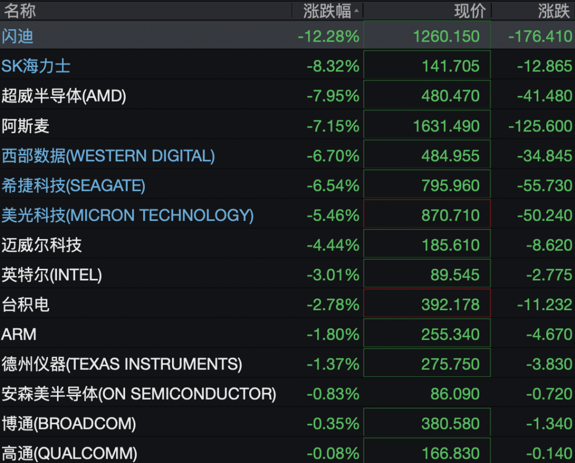Click AMD change percent -7.95%
This screenshot has width=575, height=463.
tap(333, 96)
